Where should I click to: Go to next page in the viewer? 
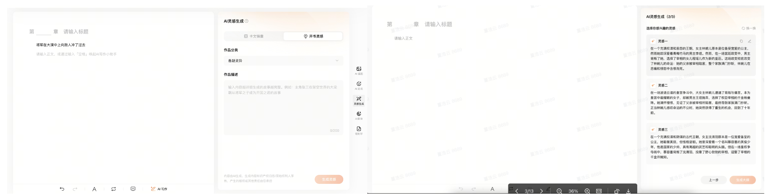[x=541, y=191]
